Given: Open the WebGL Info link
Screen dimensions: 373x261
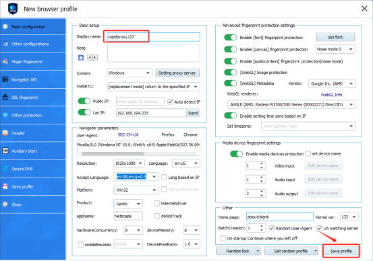Looking at the screenshot, I should pyautogui.click(x=331, y=95).
